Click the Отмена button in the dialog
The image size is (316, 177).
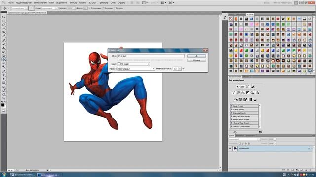click(197, 60)
